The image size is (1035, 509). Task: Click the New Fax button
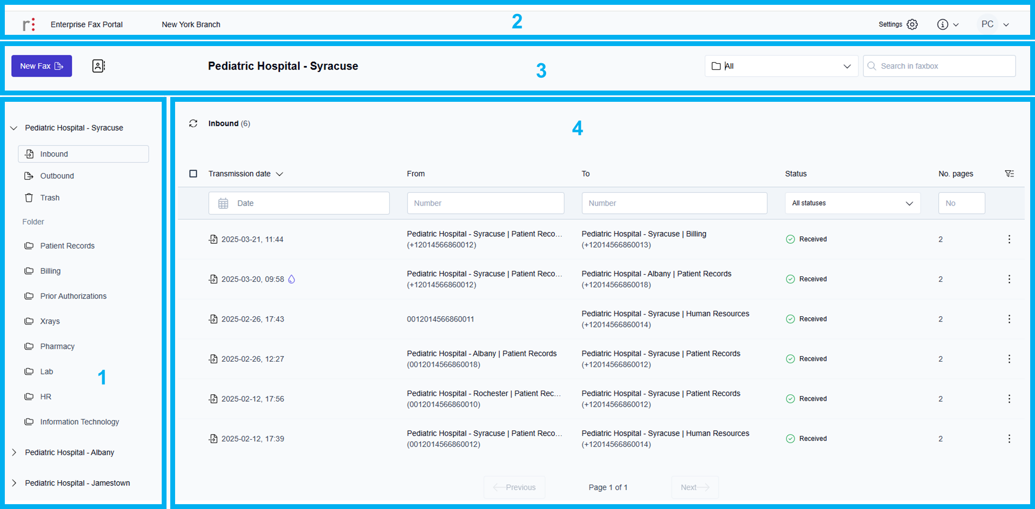tap(41, 65)
